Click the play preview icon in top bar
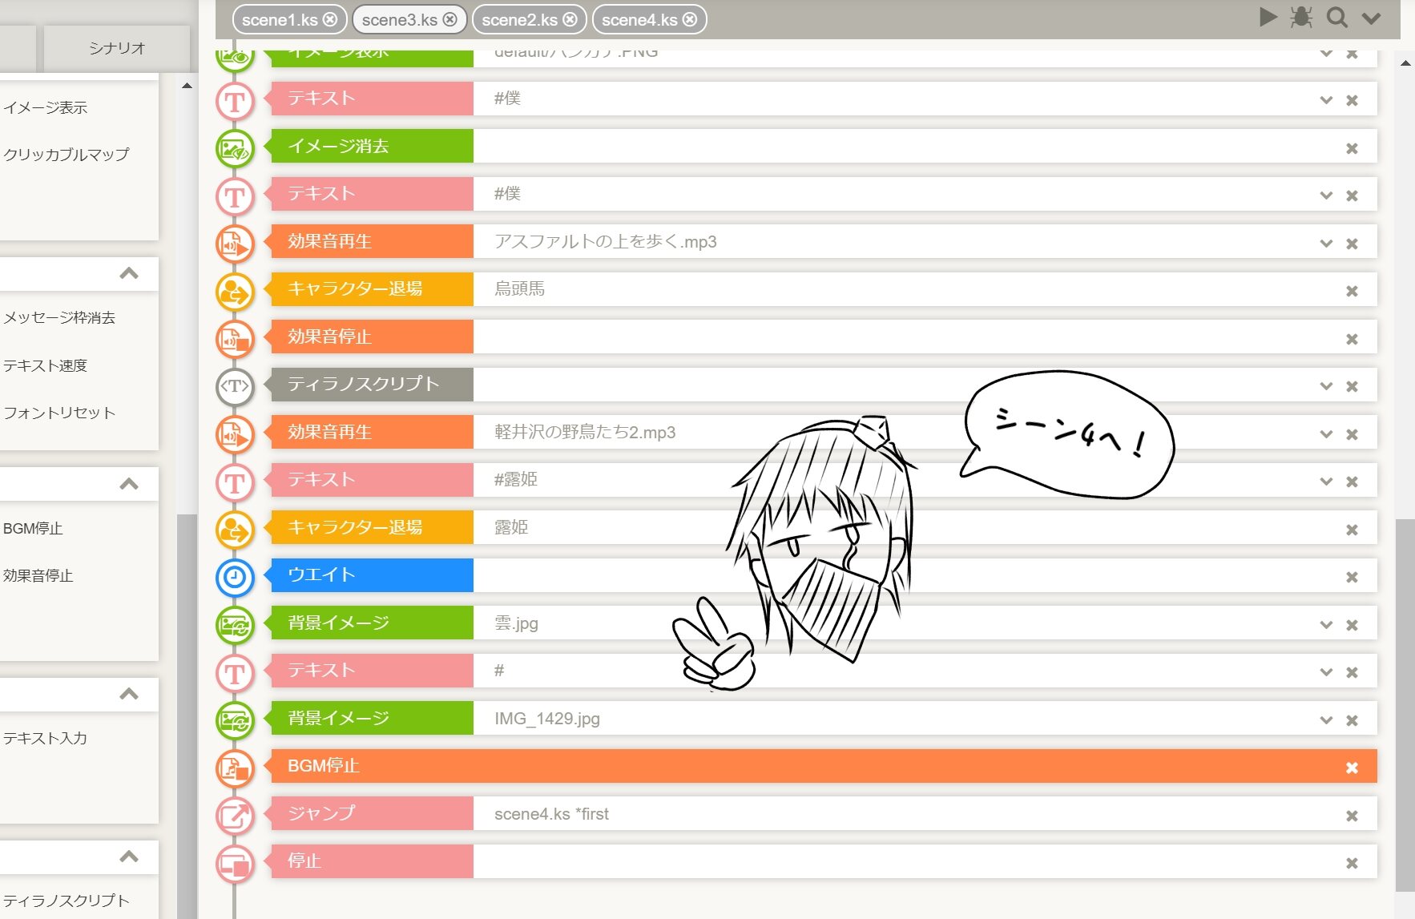Image resolution: width=1415 pixels, height=919 pixels. (x=1268, y=18)
